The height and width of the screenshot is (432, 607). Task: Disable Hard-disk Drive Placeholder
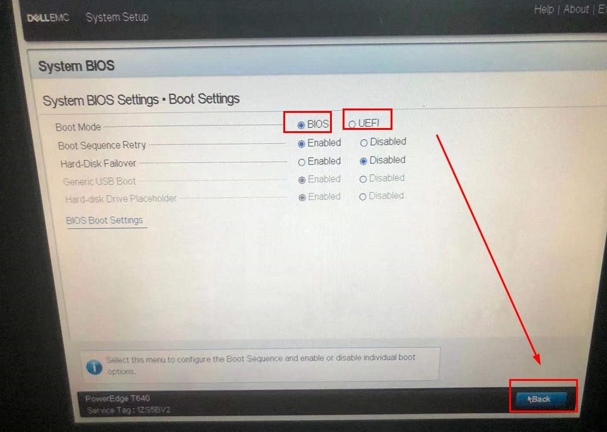(x=362, y=197)
